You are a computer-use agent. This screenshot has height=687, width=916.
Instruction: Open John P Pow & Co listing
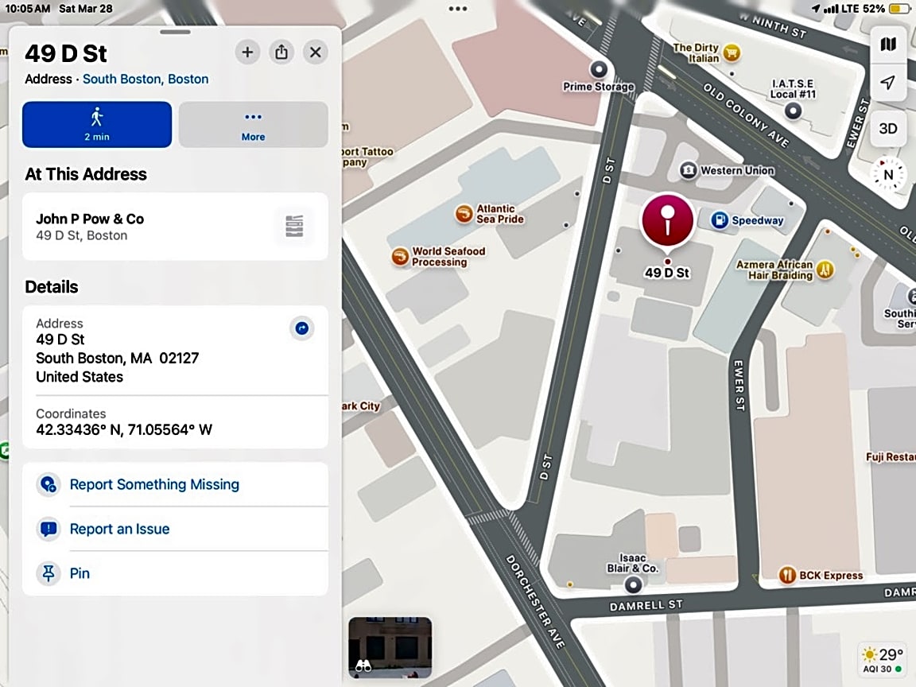click(175, 227)
